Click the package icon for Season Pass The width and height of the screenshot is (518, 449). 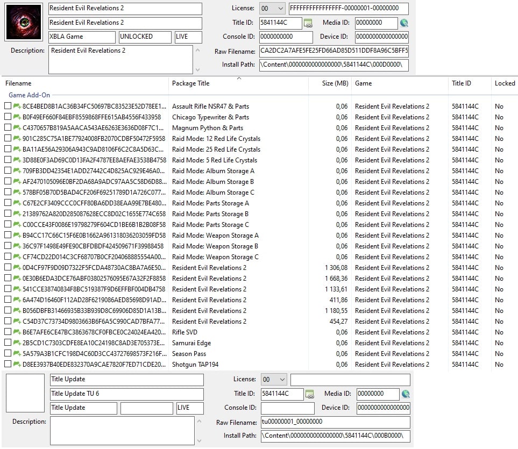(x=17, y=353)
